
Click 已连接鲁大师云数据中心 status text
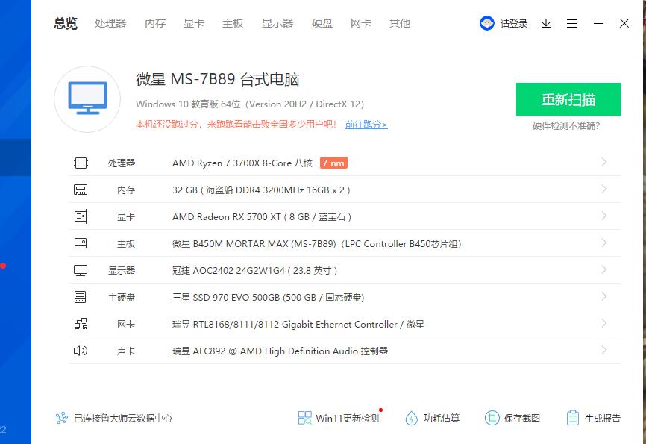123,418
